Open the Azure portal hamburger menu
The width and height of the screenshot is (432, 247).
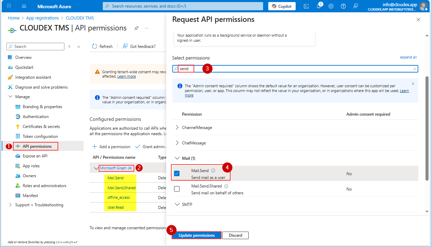pos(24,6)
